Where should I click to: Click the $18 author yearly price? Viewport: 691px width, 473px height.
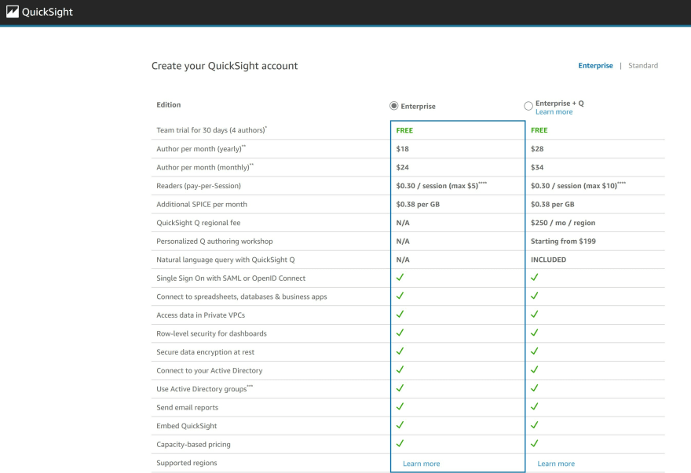[x=402, y=149]
